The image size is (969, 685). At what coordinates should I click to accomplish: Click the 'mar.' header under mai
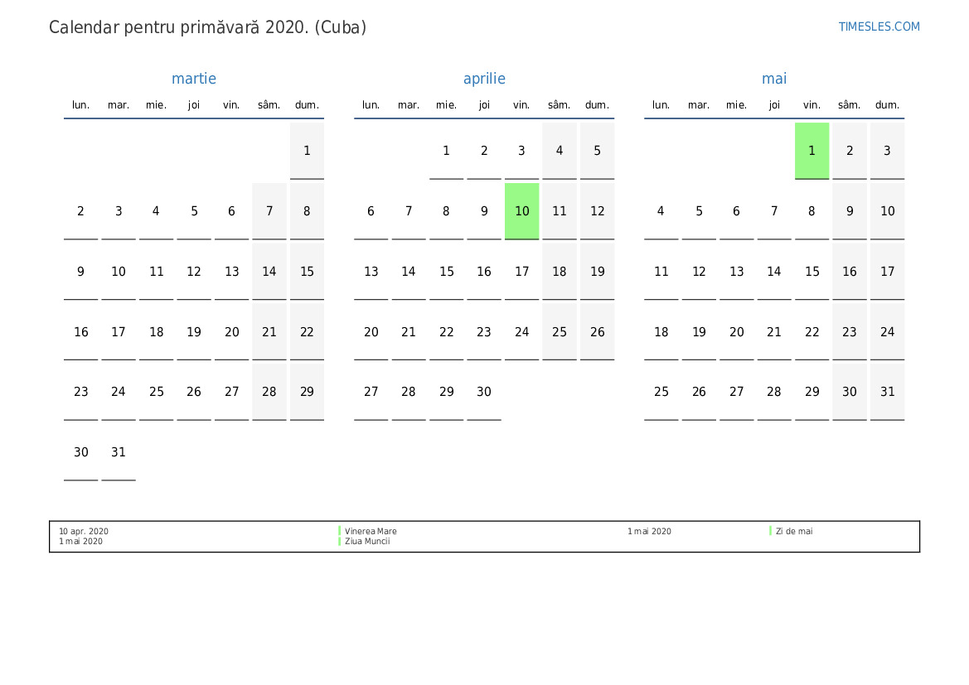[x=698, y=105]
